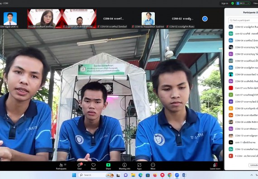The image size is (258, 179).
Task: Select thumbnail of man on red banner
Action: coord(79,19)
